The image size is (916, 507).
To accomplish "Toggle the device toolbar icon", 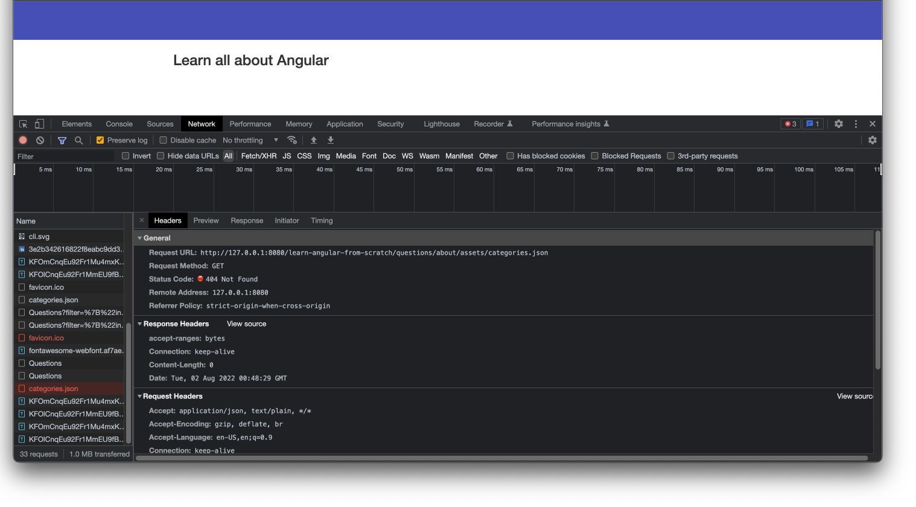I will 39,124.
